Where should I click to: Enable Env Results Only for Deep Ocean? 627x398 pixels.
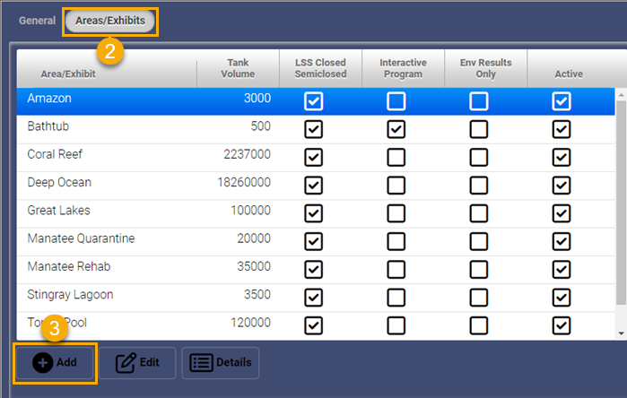[479, 186]
